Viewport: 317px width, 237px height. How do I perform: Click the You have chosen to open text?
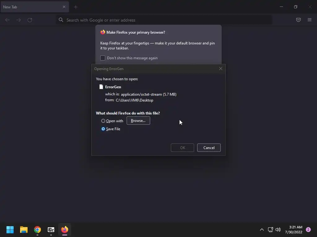click(x=117, y=79)
